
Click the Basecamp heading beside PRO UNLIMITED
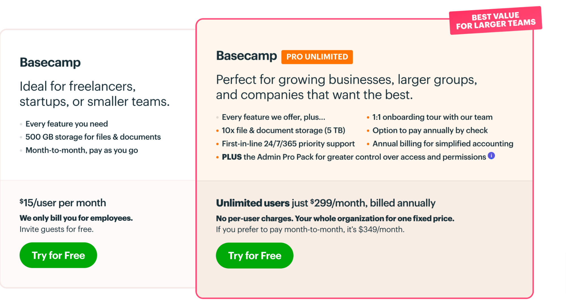246,56
